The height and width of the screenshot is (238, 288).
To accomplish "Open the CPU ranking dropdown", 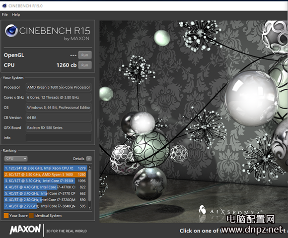I will pyautogui.click(x=16, y=159).
